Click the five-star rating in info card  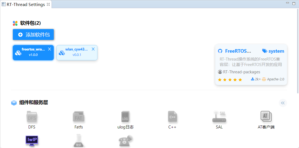point(230,80)
